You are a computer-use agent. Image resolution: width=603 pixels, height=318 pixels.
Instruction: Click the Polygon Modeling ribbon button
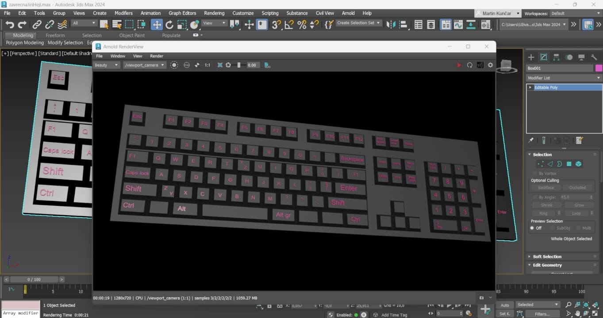tap(25, 43)
